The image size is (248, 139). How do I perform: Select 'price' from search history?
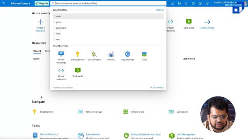108,22
